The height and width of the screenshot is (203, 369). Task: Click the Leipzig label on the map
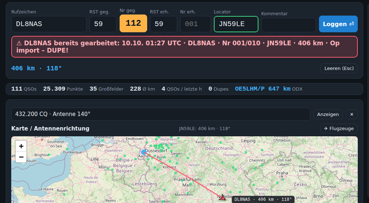[248, 141]
